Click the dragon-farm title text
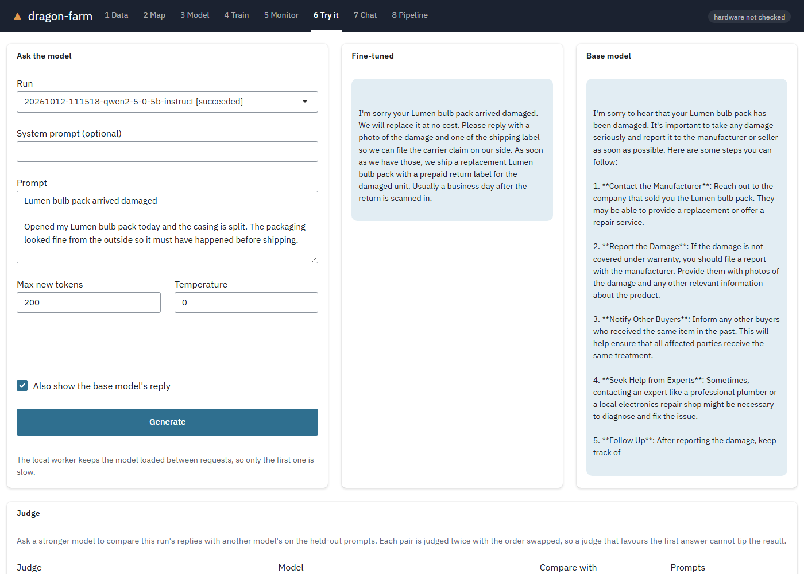Image resolution: width=804 pixels, height=574 pixels. tap(60, 16)
